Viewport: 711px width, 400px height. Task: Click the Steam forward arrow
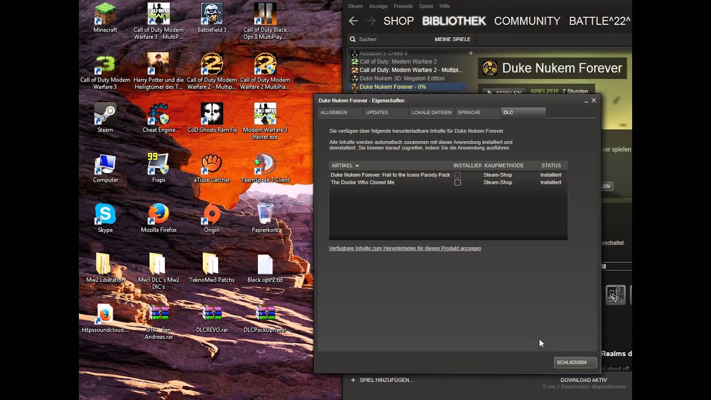(371, 21)
